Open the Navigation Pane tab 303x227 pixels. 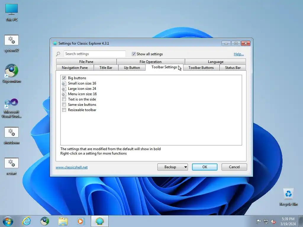pos(75,68)
